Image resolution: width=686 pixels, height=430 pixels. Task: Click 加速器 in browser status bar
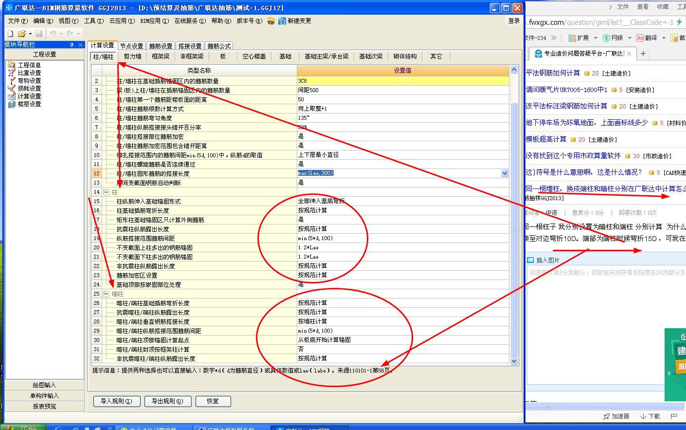(616, 416)
